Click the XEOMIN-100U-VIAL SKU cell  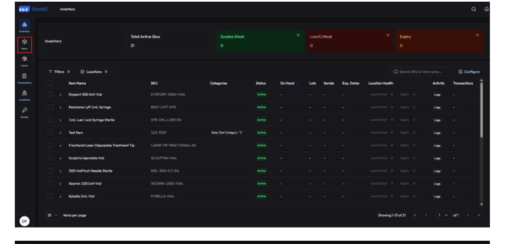coord(167,184)
